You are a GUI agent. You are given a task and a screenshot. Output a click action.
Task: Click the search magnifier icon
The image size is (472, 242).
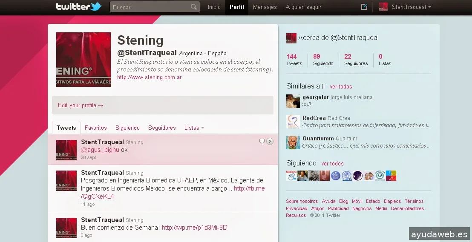(194, 7)
